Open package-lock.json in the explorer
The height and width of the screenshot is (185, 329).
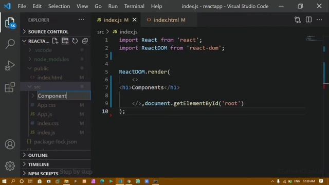[56, 142]
